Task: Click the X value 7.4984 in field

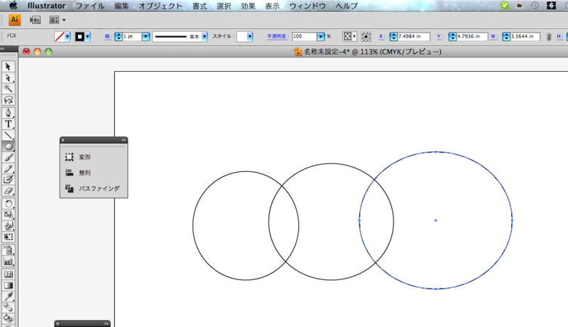Action: point(414,36)
